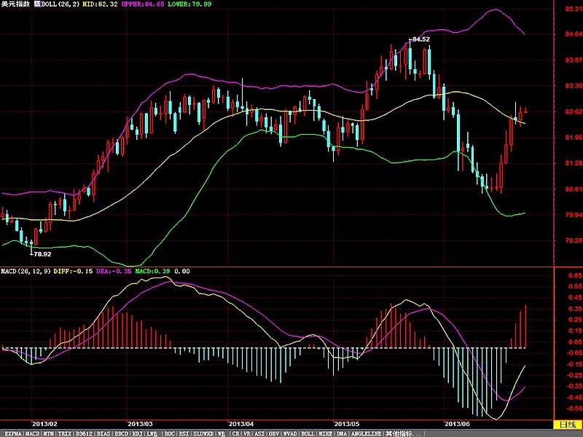Viewport: 583px width, 437px height.
Task: Click the 78.92 low price marker
Action: tap(42, 254)
